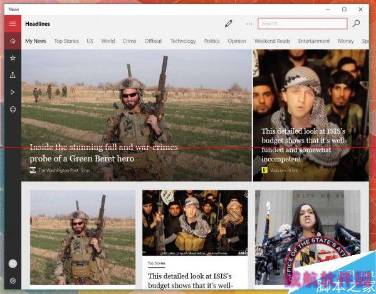Viewport: 376px width, 294px height.
Task: Open lower soldier thumbnail card
Action: click(x=83, y=237)
